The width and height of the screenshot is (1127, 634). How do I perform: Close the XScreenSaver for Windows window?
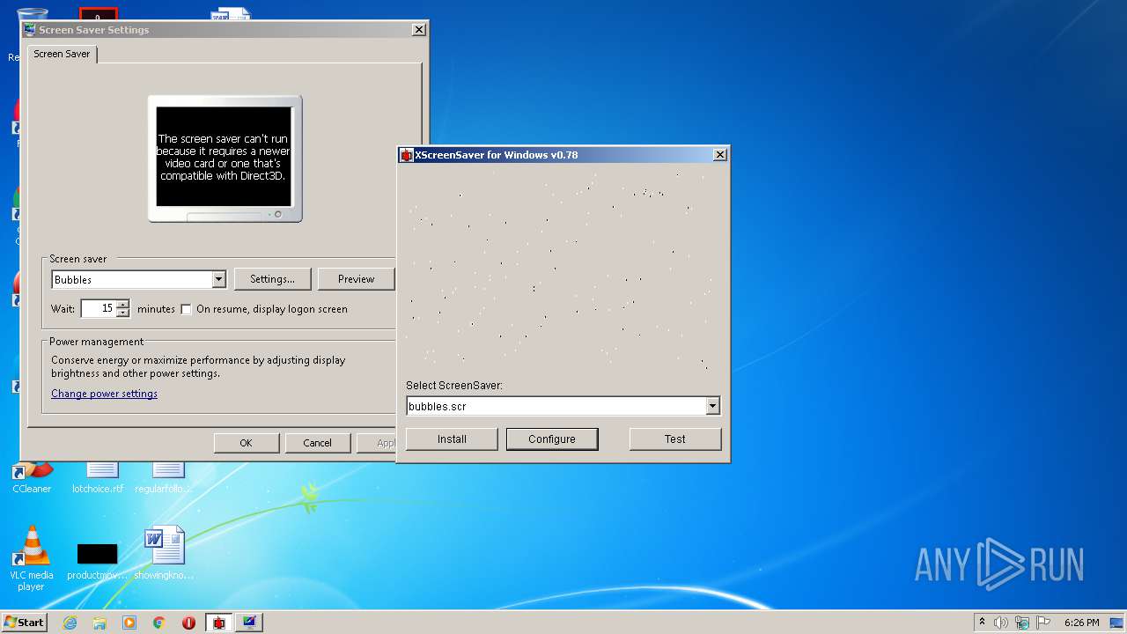click(x=719, y=154)
